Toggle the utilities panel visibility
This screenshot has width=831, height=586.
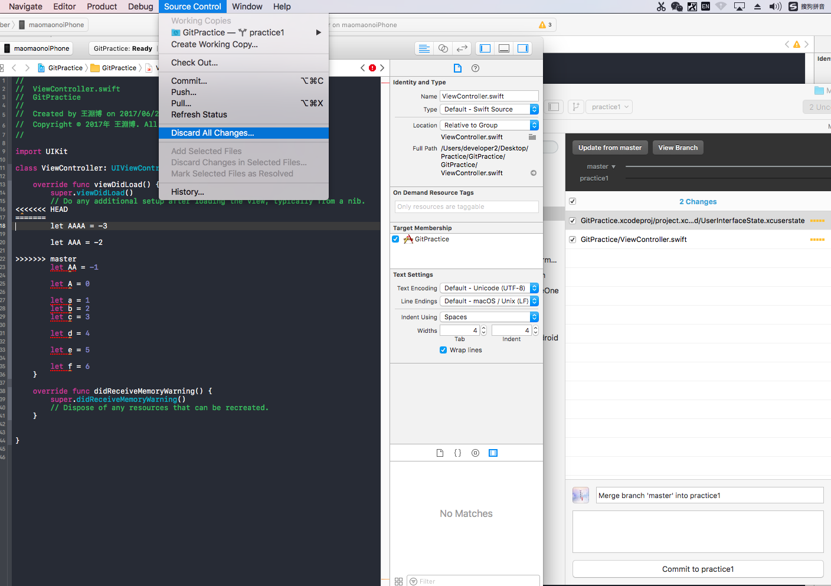point(523,48)
